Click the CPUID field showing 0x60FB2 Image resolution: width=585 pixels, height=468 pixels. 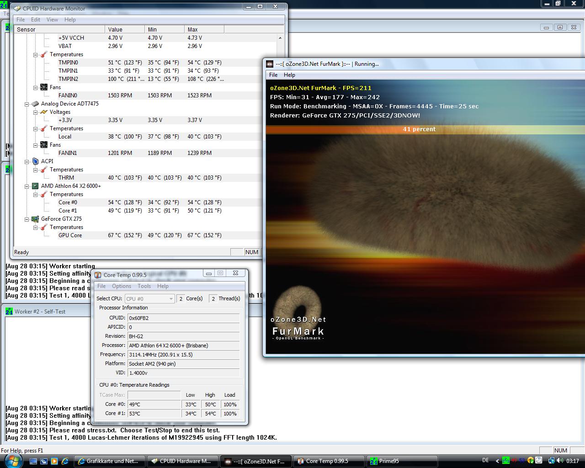pos(183,318)
